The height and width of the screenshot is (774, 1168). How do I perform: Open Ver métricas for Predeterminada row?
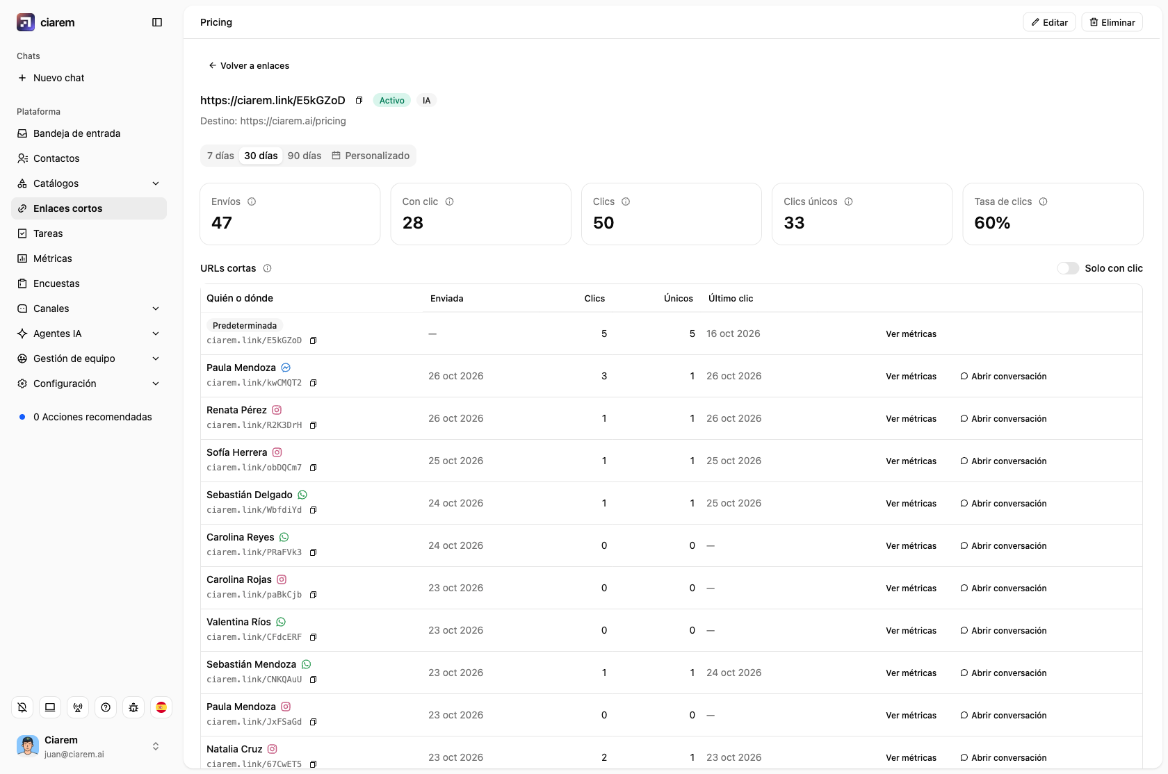[911, 334]
